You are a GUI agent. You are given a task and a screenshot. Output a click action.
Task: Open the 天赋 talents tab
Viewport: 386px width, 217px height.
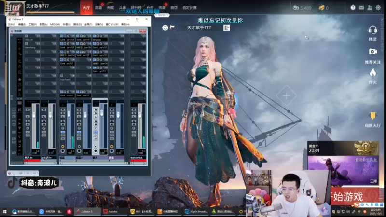pos(110,8)
